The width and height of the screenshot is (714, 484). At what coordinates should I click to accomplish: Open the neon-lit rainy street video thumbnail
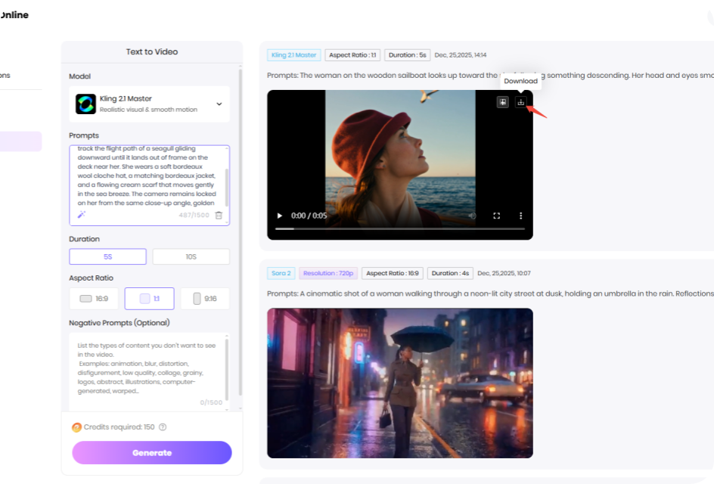[x=399, y=383]
